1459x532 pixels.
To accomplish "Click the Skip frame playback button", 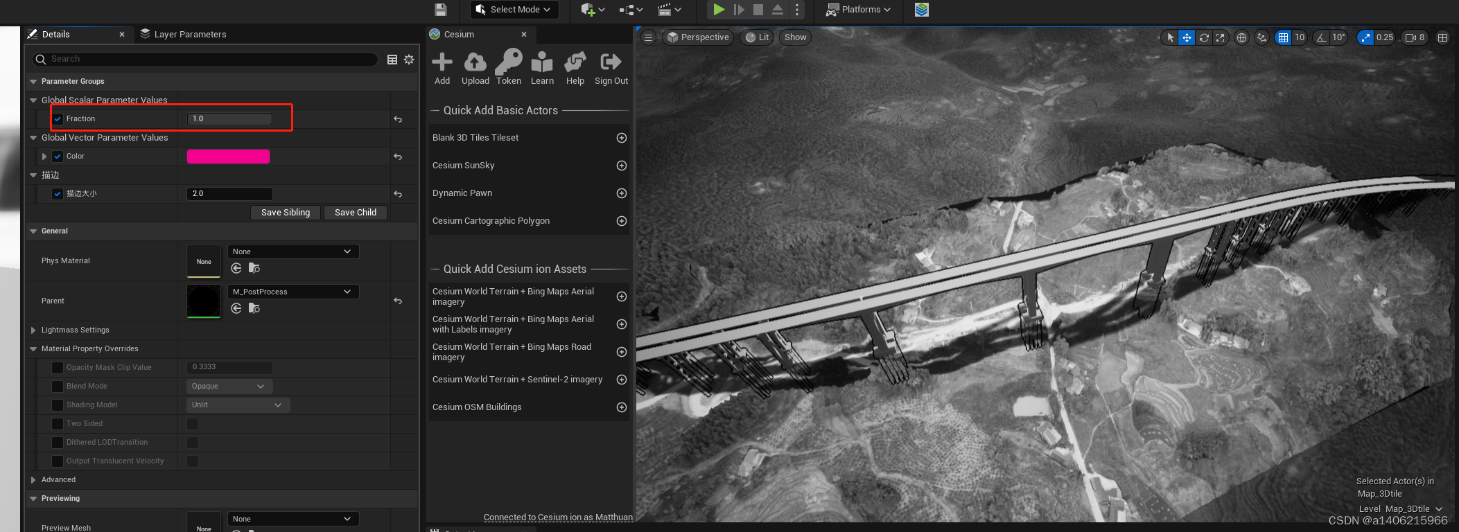I will [739, 10].
